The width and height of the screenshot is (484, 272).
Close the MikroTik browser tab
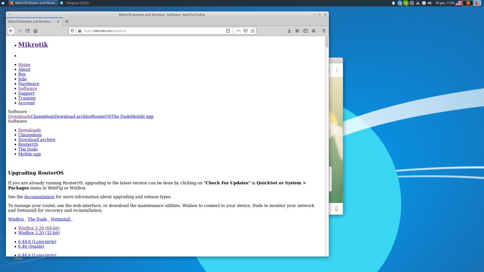(x=59, y=22)
